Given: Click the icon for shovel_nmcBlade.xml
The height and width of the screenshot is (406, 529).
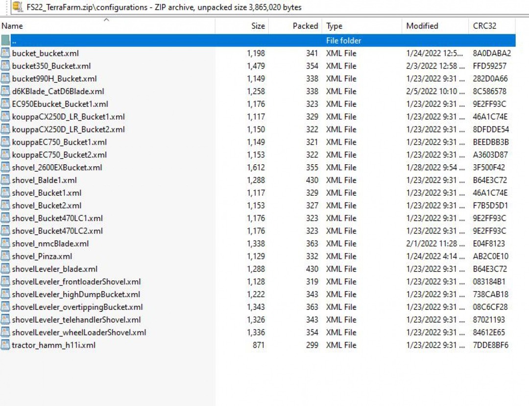Looking at the screenshot, I should click(x=5, y=244).
